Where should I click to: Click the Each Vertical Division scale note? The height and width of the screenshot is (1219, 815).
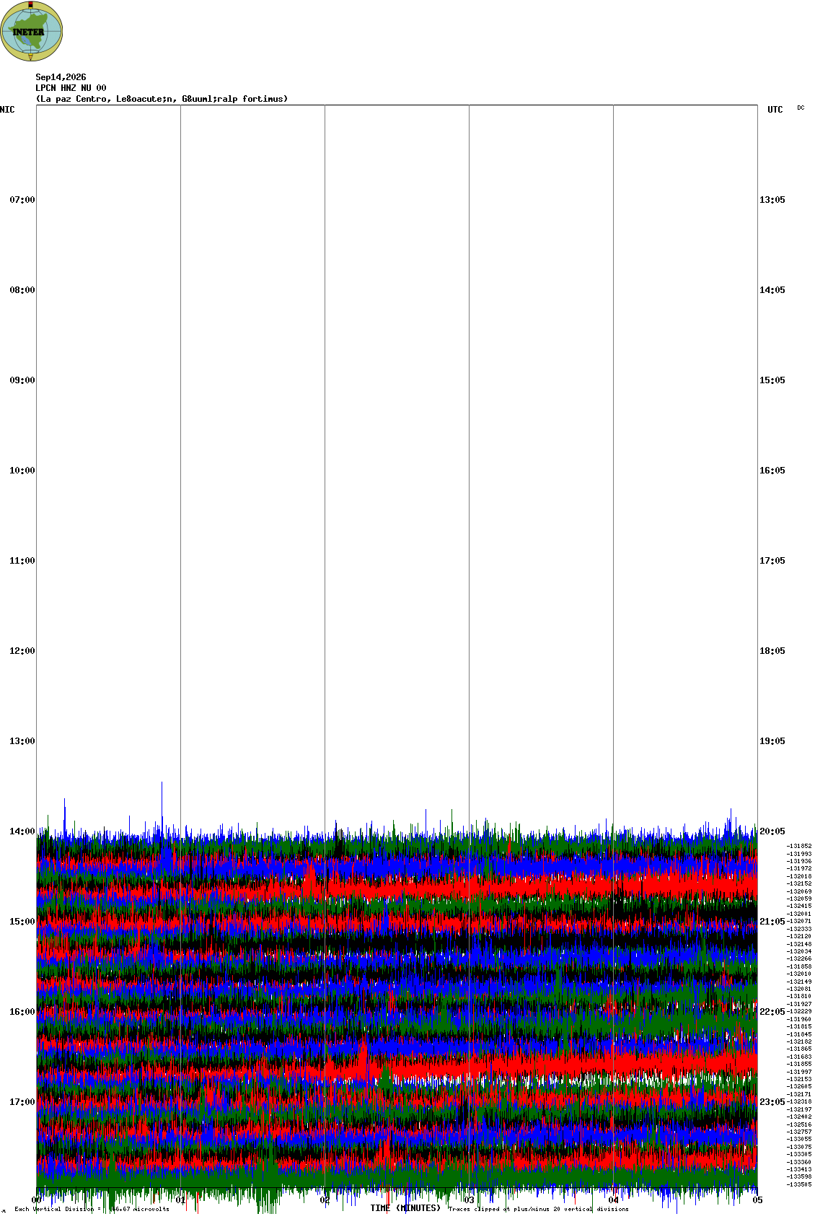(92, 1209)
